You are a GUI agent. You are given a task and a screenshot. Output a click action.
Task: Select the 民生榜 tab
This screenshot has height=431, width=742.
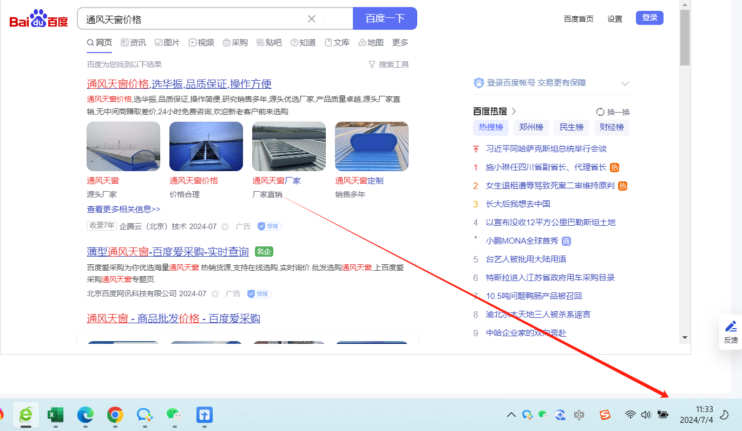pyautogui.click(x=572, y=127)
